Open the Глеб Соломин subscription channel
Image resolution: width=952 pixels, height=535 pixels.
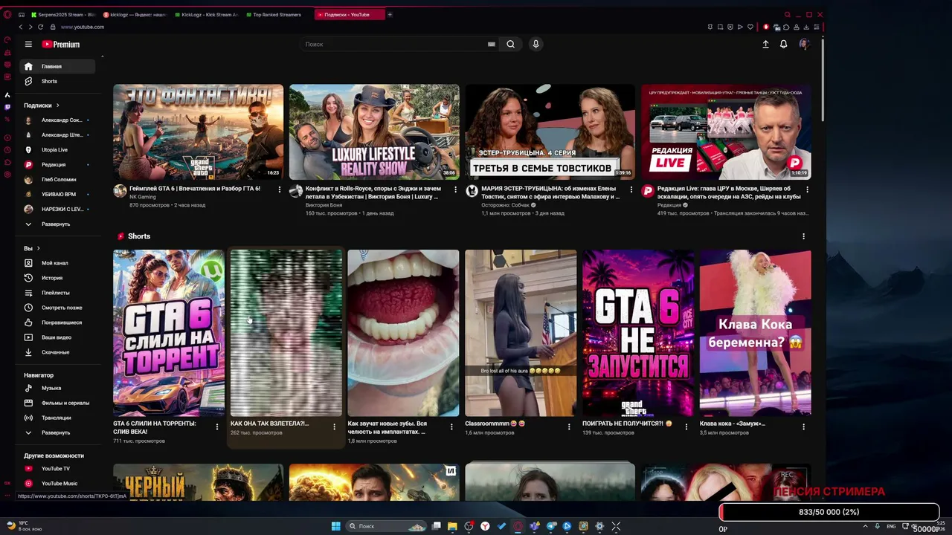(57, 180)
